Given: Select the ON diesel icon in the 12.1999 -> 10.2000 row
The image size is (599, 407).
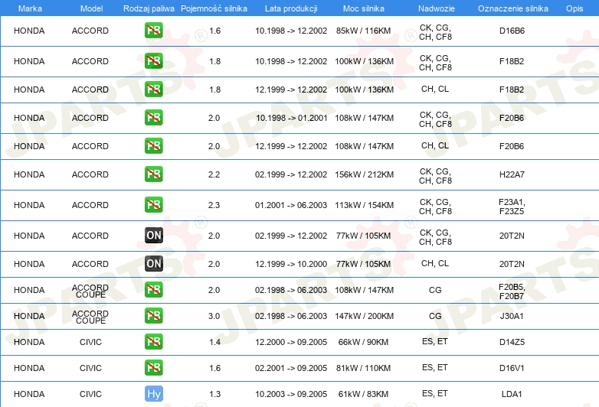Looking at the screenshot, I should [153, 264].
